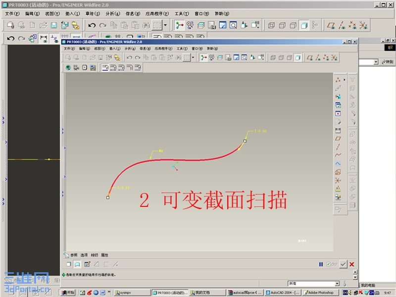Click open folder icon in back window toolbar
The height and width of the screenshot is (297, 396).
43,25
